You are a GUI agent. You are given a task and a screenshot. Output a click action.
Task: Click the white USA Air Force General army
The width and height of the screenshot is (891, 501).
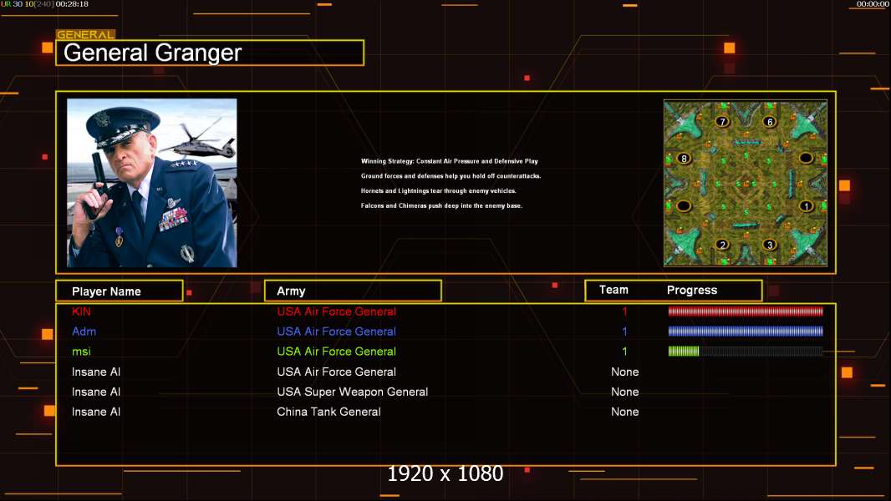[336, 372]
